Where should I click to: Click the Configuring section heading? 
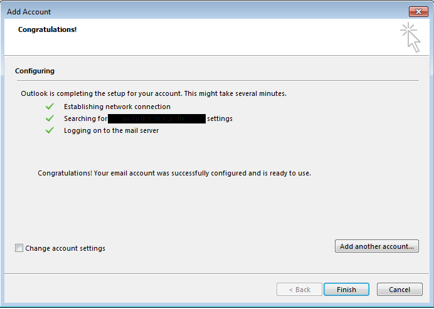pos(34,71)
